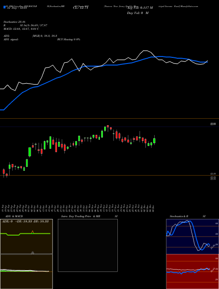Click the 'Avg Vol: 0.117 M' text
219x289 pixels.
pyautogui.click(x=140, y=7)
